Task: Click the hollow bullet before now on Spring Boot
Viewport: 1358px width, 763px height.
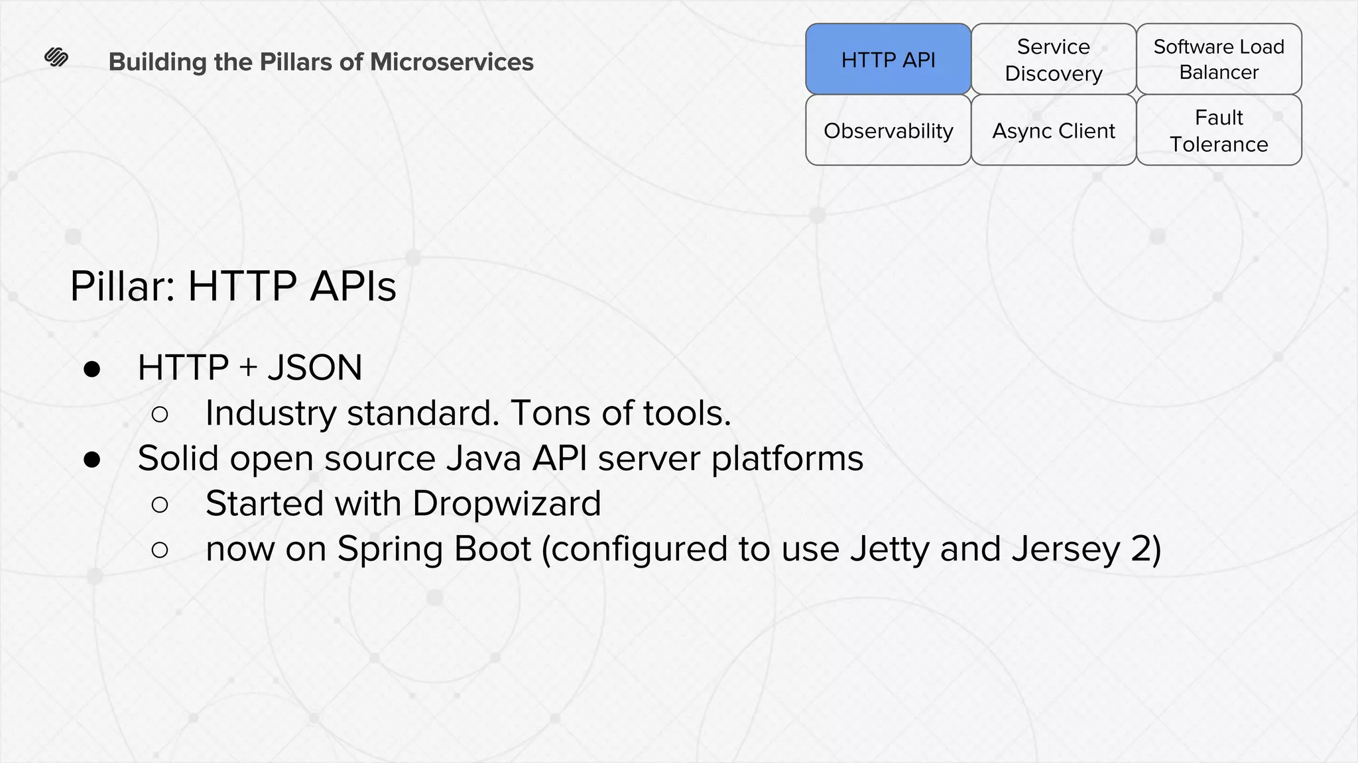Action: tap(160, 550)
